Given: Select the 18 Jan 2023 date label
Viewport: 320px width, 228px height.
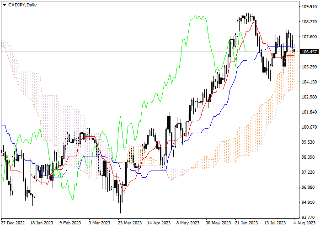Looking at the screenshot, I should pos(42,223).
